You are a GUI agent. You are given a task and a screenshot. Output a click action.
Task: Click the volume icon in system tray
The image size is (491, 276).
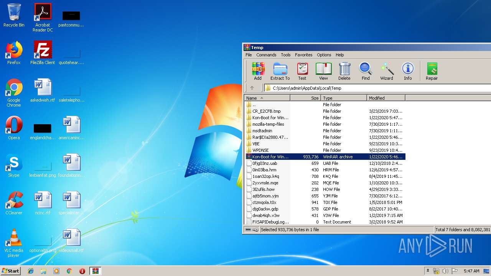pos(445,271)
